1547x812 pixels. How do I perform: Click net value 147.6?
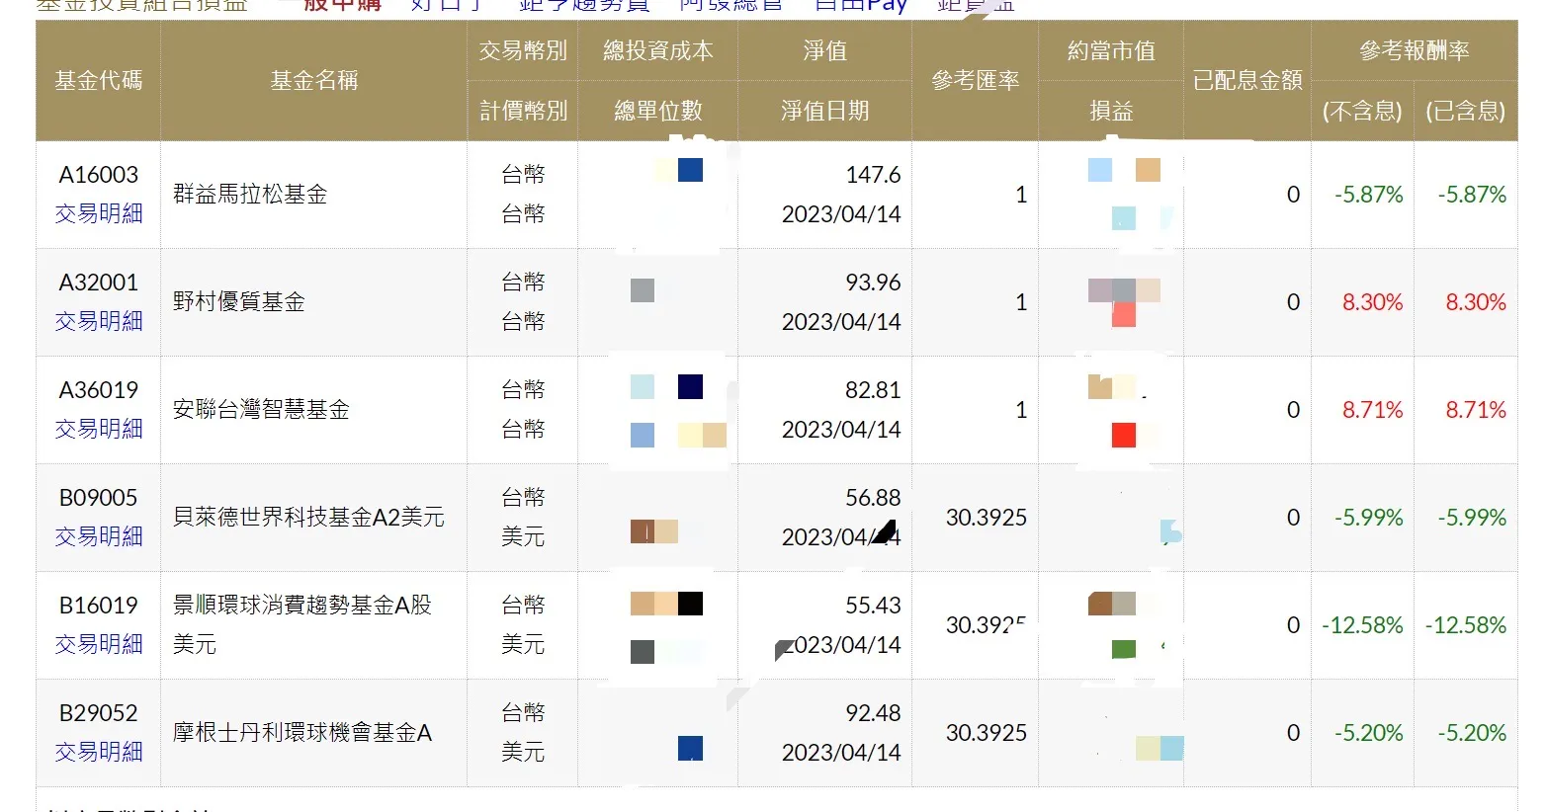coord(873,175)
